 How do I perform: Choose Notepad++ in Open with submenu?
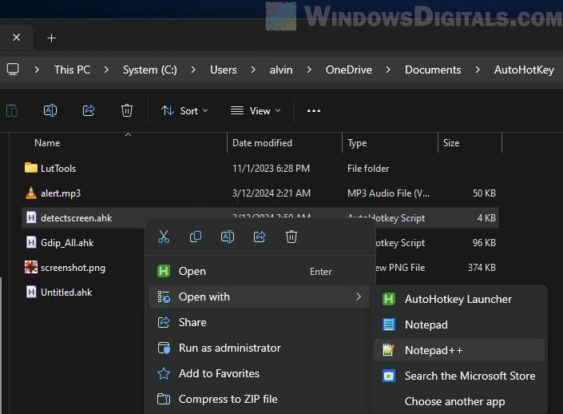tap(459, 350)
